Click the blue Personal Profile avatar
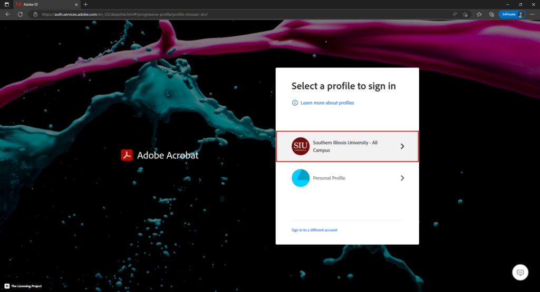 tap(300, 178)
